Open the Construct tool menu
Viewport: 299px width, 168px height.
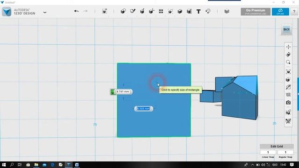click(x=142, y=11)
